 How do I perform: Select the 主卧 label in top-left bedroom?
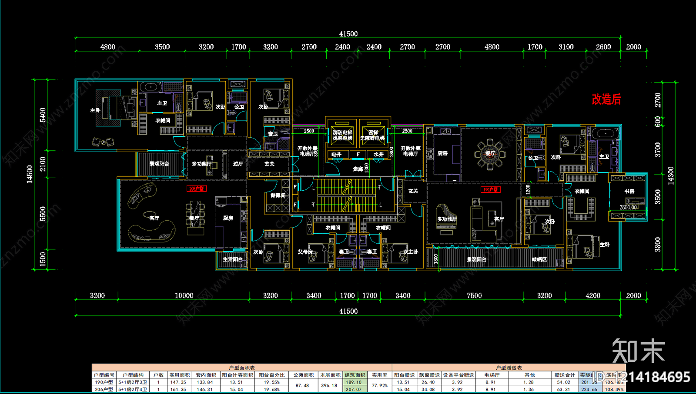coord(95,110)
